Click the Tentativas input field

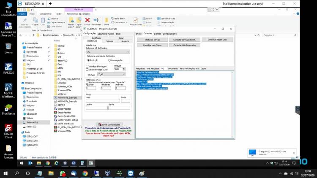(106, 88)
